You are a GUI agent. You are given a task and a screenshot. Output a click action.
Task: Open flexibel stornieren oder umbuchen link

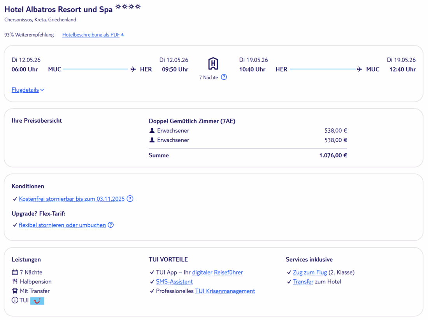click(x=62, y=225)
